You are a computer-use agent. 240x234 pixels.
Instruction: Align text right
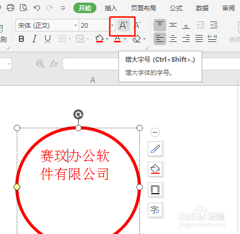186,39
